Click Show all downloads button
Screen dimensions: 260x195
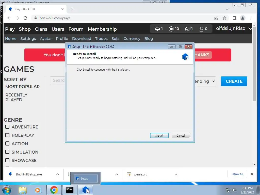(237, 174)
